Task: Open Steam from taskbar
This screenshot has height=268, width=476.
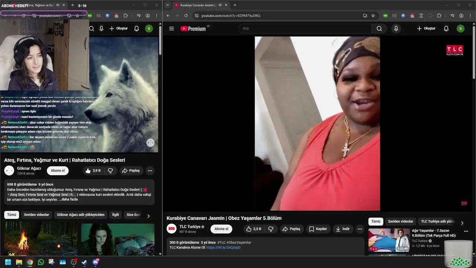Action: tap(84, 262)
